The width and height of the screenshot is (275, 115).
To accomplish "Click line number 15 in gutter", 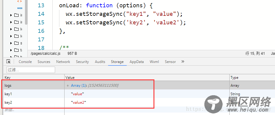I will [x=41, y=23].
